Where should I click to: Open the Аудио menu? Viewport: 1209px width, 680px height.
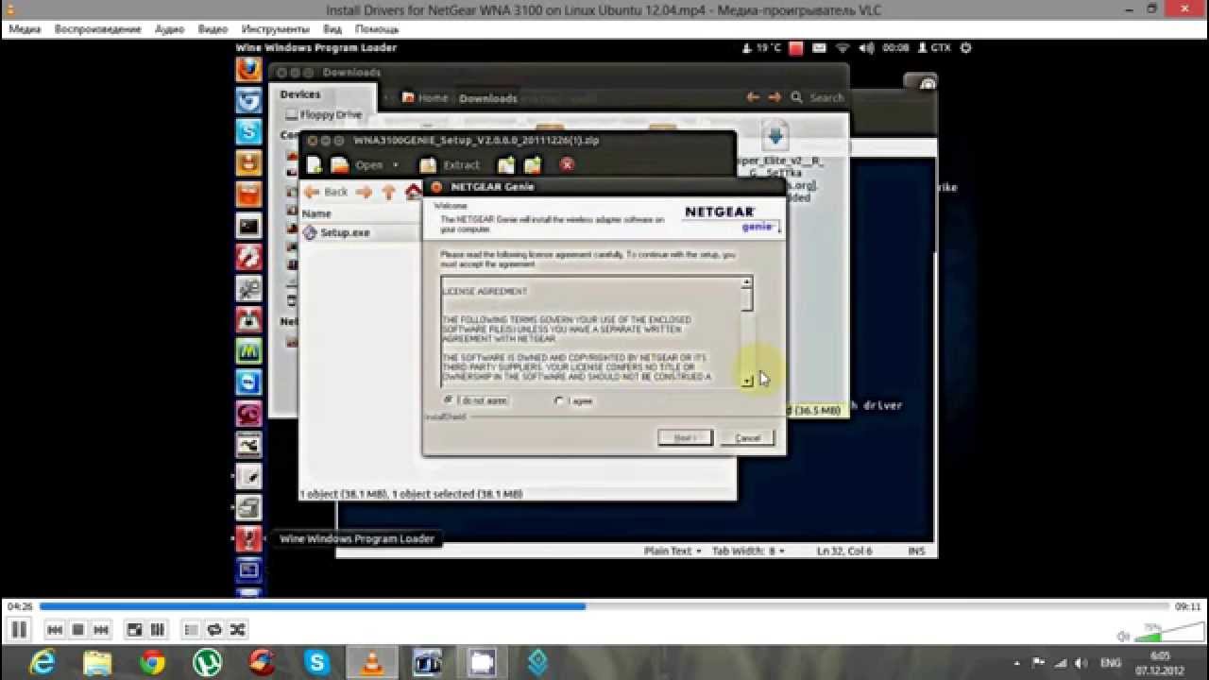[169, 29]
